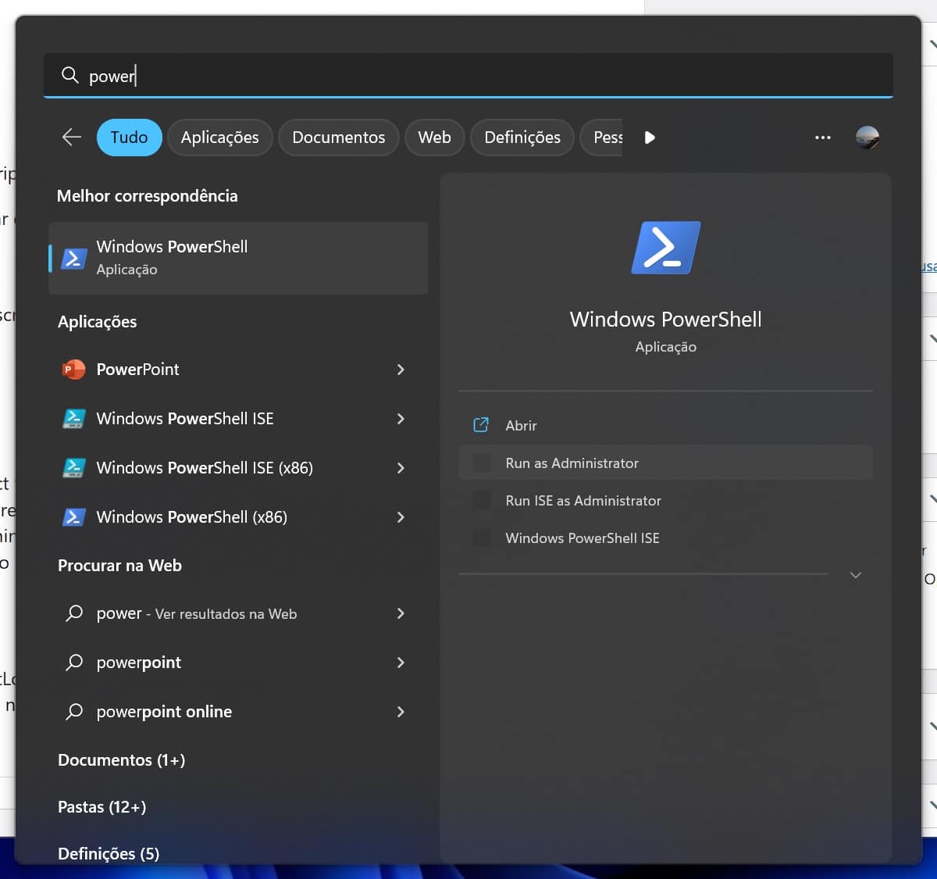Click the search magnifier icon
The height and width of the screenshot is (879, 937).
click(x=70, y=75)
